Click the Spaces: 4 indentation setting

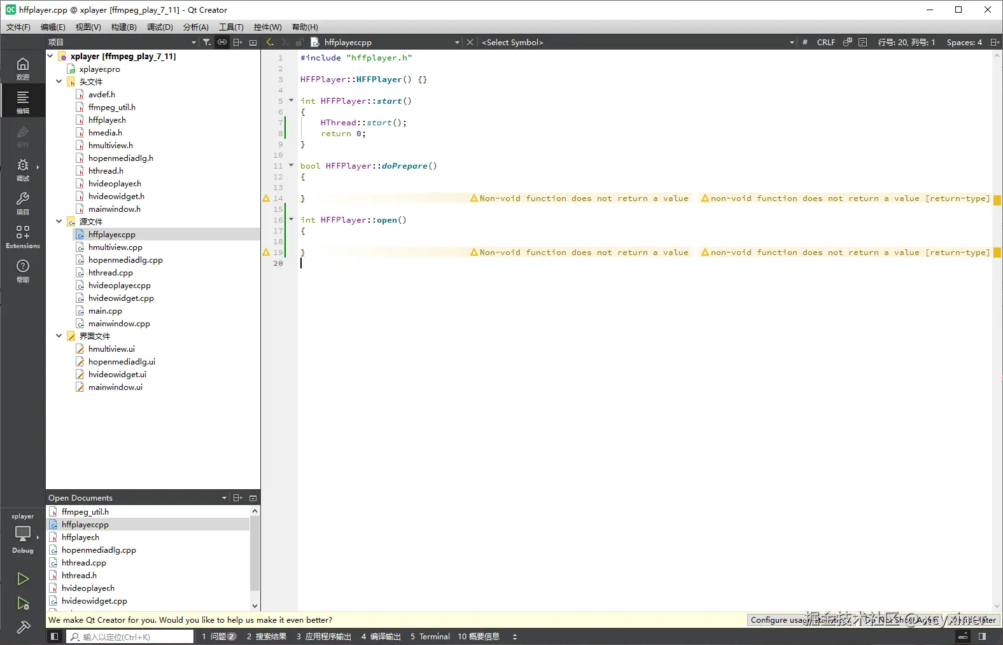(964, 42)
